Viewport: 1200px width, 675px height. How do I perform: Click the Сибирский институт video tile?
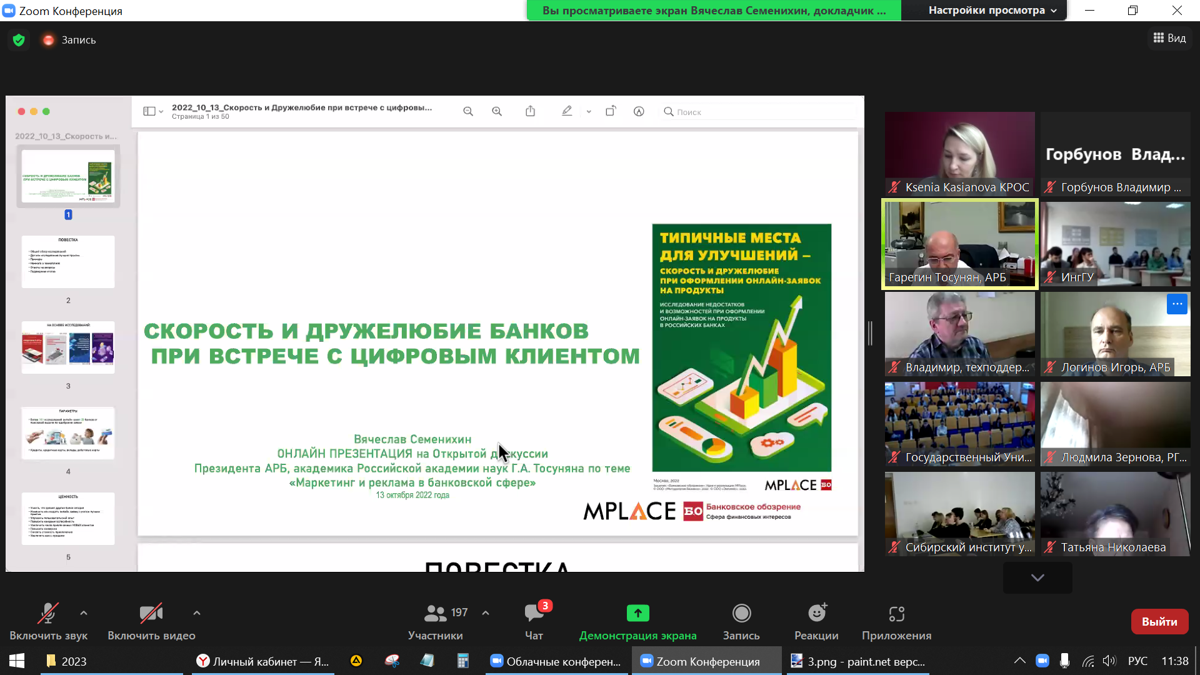(x=959, y=514)
